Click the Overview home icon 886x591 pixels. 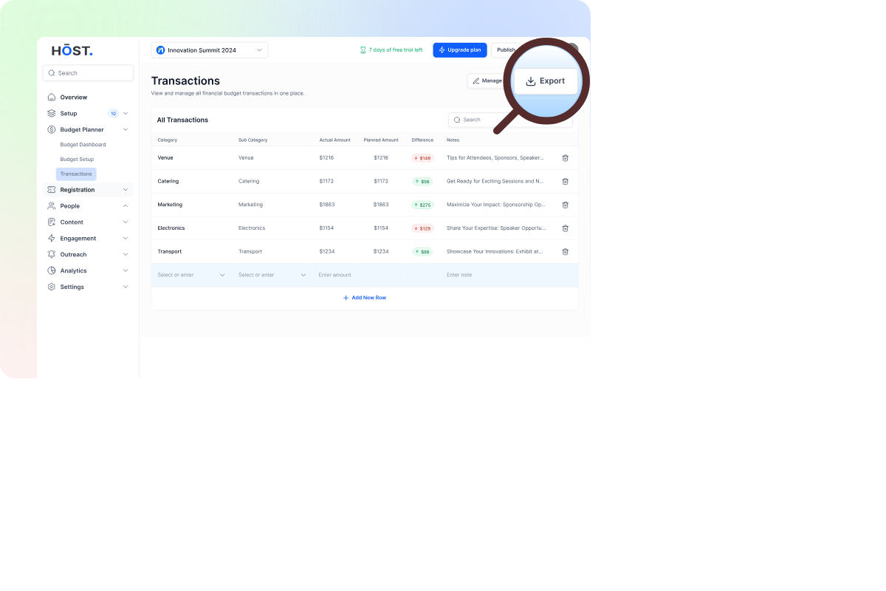click(51, 98)
